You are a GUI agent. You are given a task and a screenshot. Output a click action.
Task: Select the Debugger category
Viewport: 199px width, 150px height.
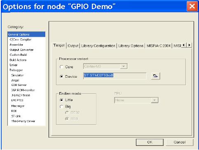(x=16, y=70)
